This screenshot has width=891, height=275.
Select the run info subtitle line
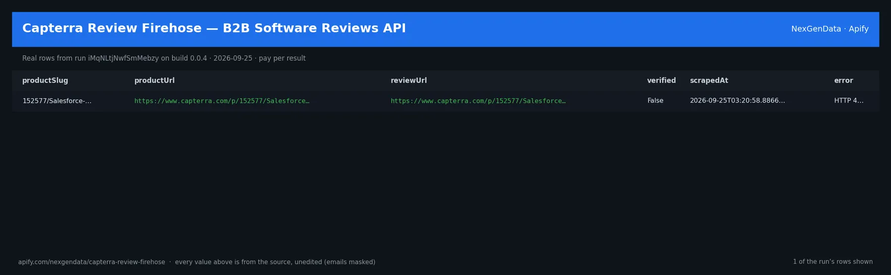(164, 58)
